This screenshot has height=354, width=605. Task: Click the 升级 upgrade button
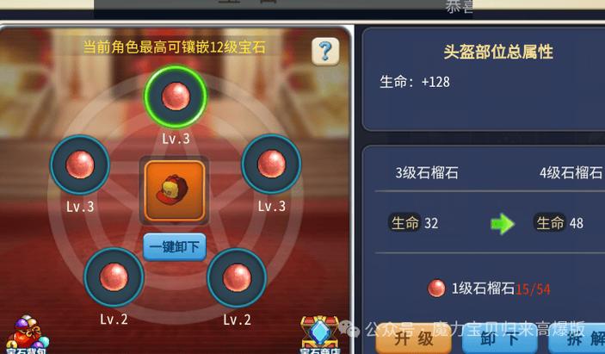coord(414,339)
